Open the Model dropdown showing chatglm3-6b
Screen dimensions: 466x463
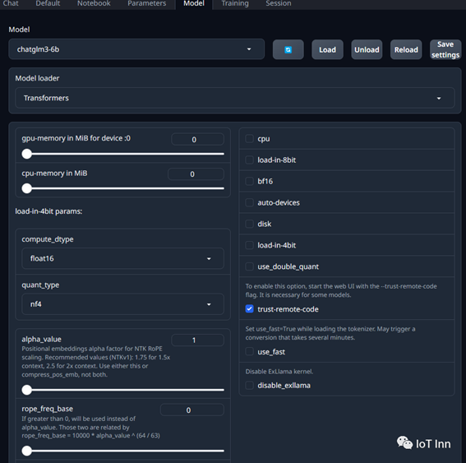(x=136, y=49)
